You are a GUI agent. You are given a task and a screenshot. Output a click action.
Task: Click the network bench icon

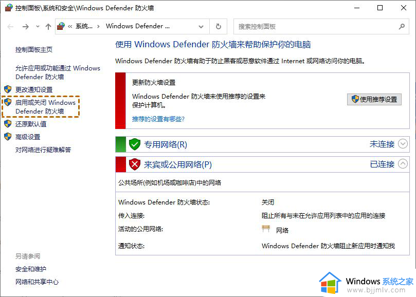coord(266,229)
